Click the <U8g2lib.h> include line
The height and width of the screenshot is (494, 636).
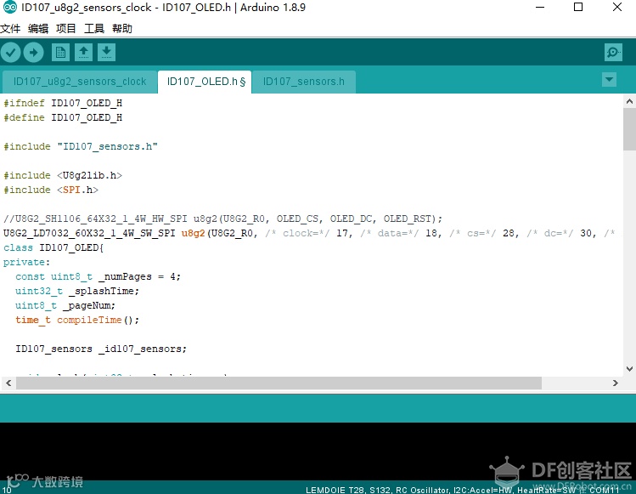click(x=63, y=175)
